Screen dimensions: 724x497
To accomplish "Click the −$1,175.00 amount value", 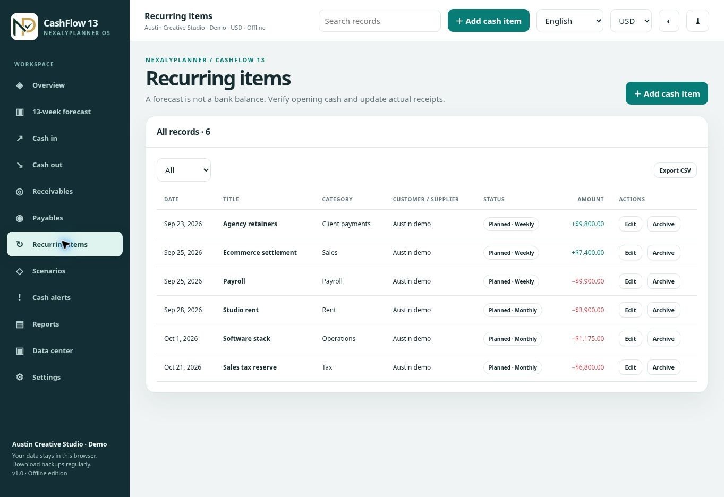I will tap(587, 339).
